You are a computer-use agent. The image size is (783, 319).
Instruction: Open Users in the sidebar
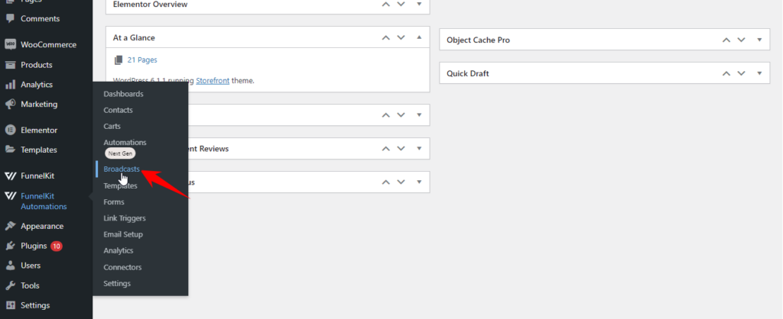click(x=31, y=266)
